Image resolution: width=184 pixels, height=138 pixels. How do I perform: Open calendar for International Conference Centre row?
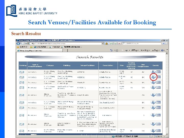158,124
